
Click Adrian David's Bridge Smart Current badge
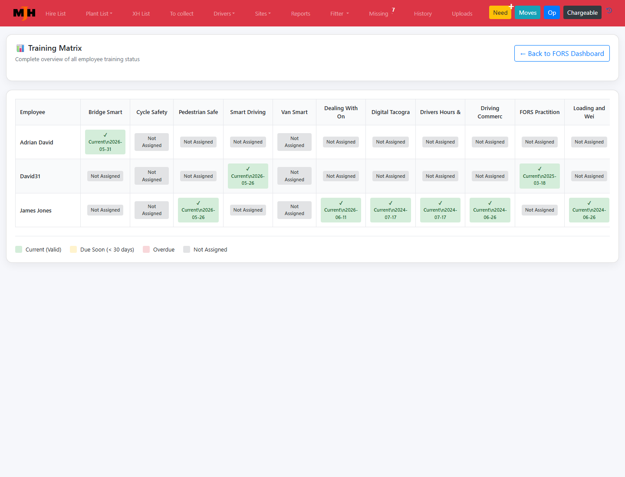(105, 142)
